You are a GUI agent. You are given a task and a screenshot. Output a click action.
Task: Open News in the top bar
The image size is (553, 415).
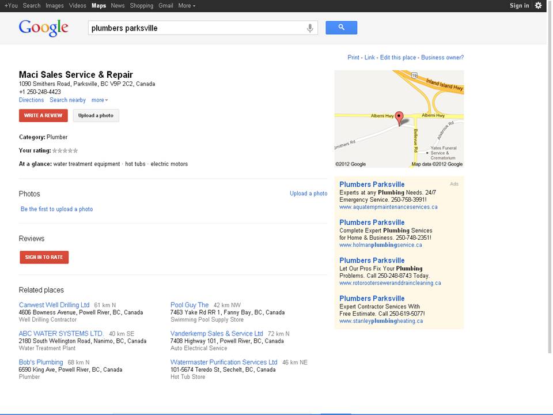tap(118, 6)
